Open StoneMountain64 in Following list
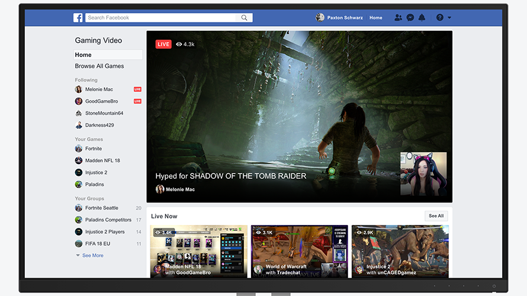527x296 pixels. 104,113
